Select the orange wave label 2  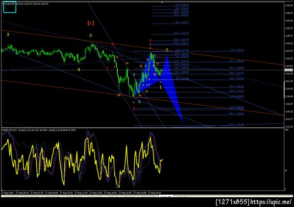point(167,50)
